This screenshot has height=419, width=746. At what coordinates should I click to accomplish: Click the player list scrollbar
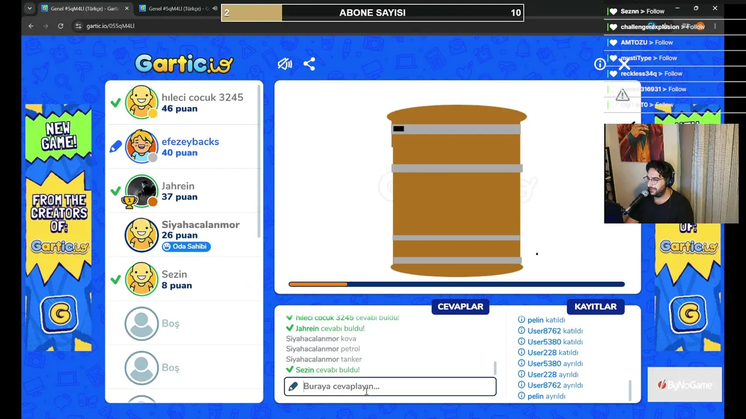259,160
